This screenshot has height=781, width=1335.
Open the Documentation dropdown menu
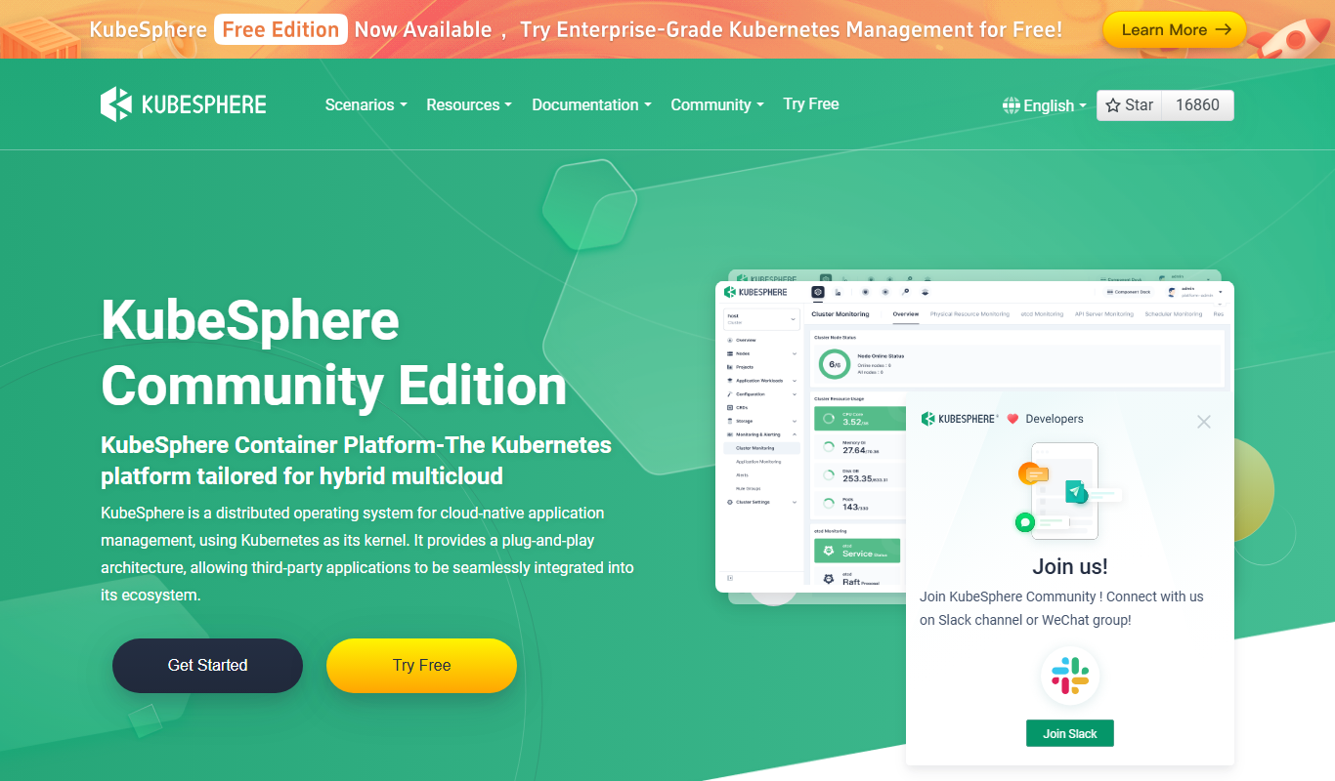591,104
